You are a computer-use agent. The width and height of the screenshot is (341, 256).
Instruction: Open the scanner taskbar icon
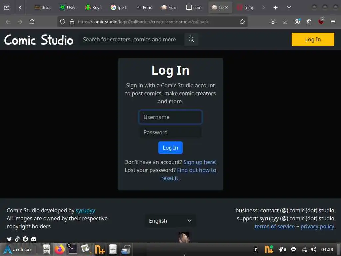pyautogui.click(x=126, y=249)
